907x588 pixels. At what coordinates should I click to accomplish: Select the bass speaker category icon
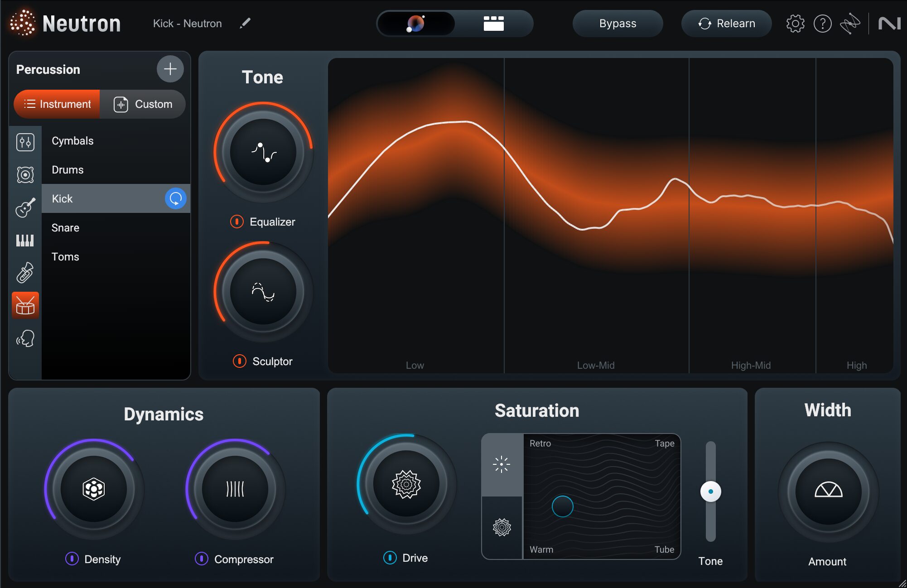(x=25, y=175)
